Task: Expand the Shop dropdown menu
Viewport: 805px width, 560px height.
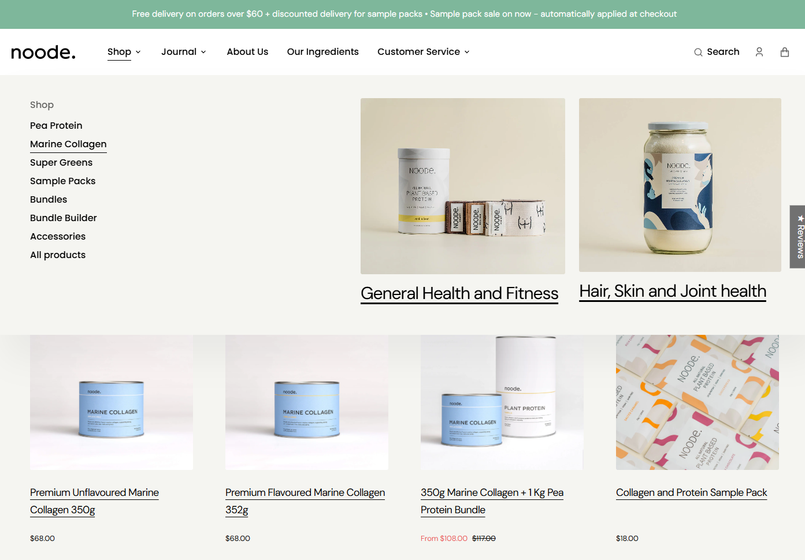Action: (124, 52)
